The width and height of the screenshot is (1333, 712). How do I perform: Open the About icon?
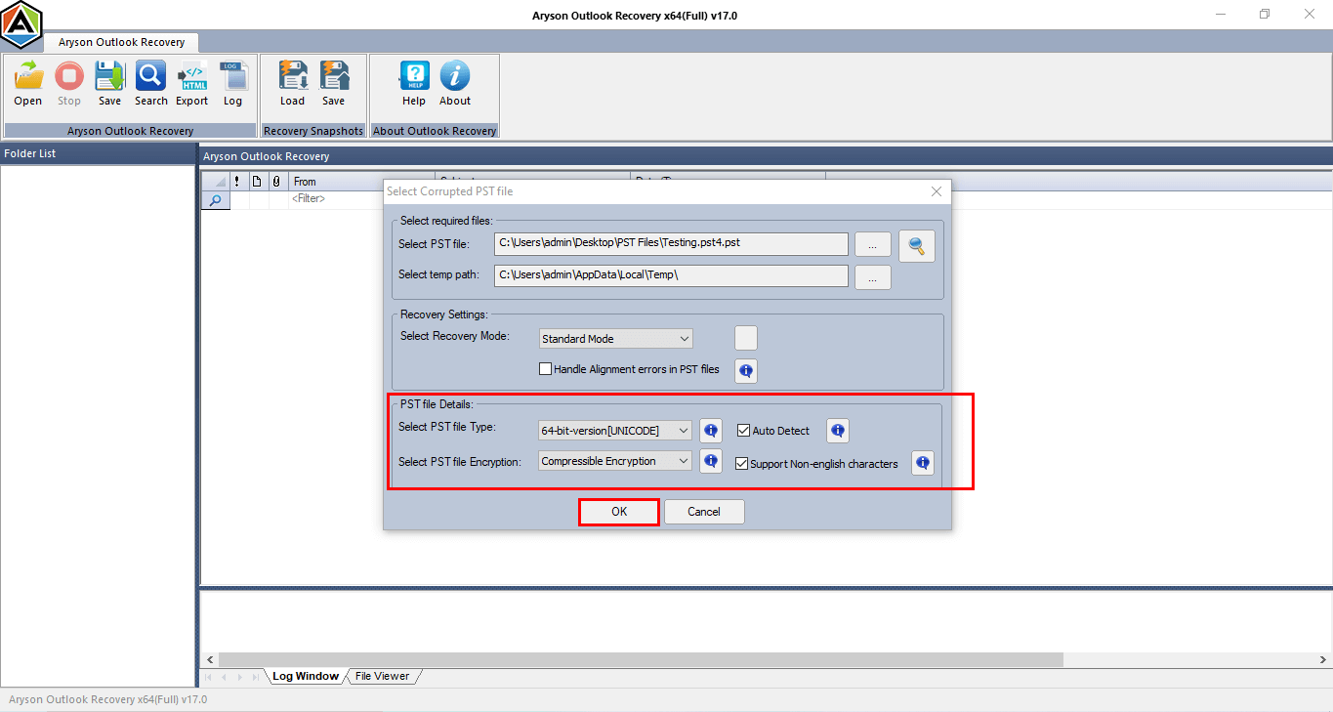[455, 84]
